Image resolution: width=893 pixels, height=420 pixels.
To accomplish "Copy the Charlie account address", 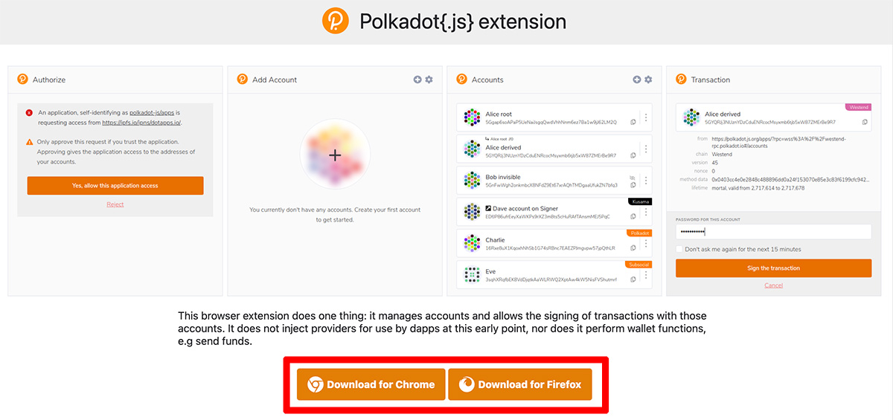I will point(633,248).
